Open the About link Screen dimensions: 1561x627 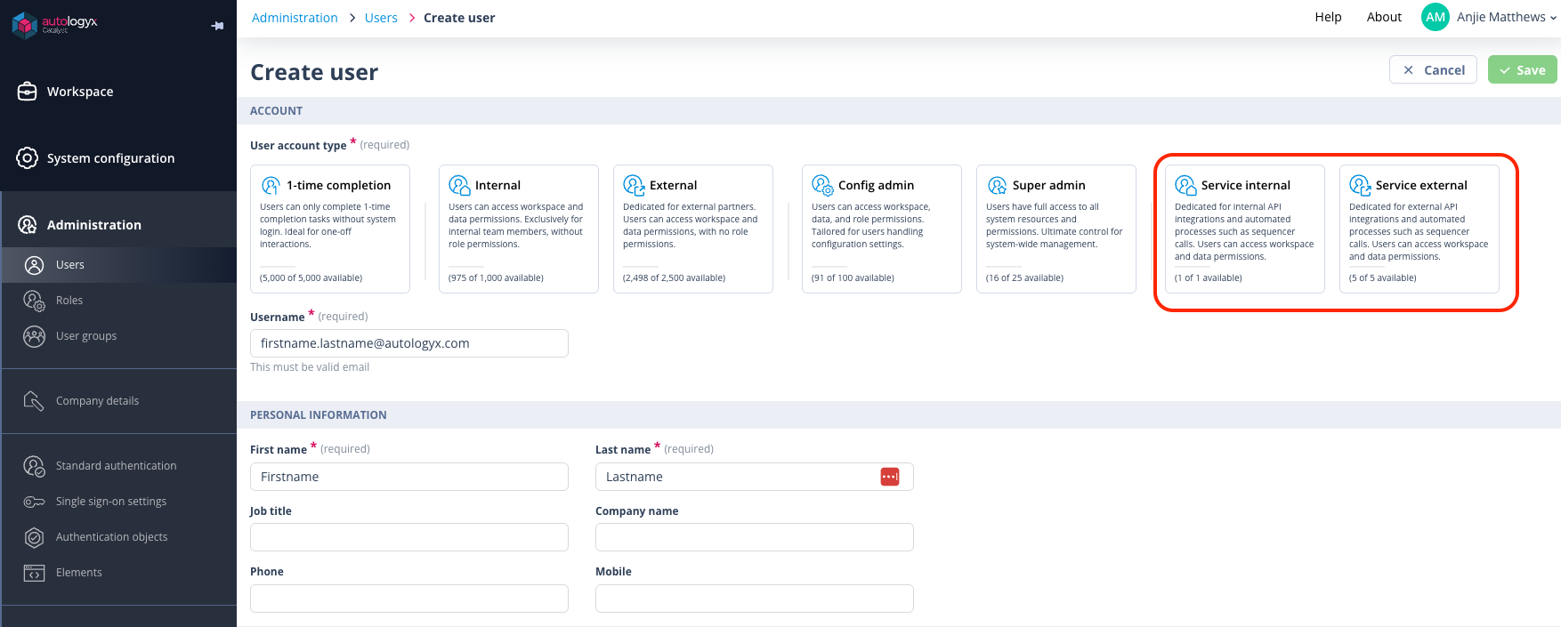click(1384, 17)
